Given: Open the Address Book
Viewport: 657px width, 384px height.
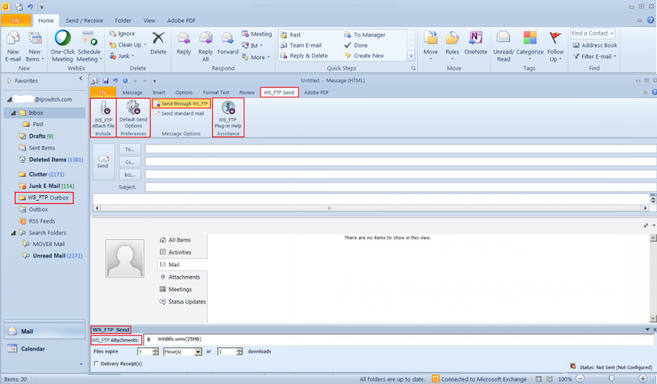Looking at the screenshot, I should 595,45.
